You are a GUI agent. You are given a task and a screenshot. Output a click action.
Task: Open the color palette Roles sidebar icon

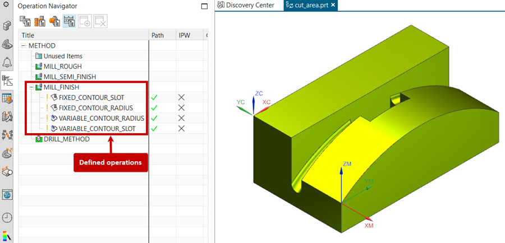(x=7, y=236)
